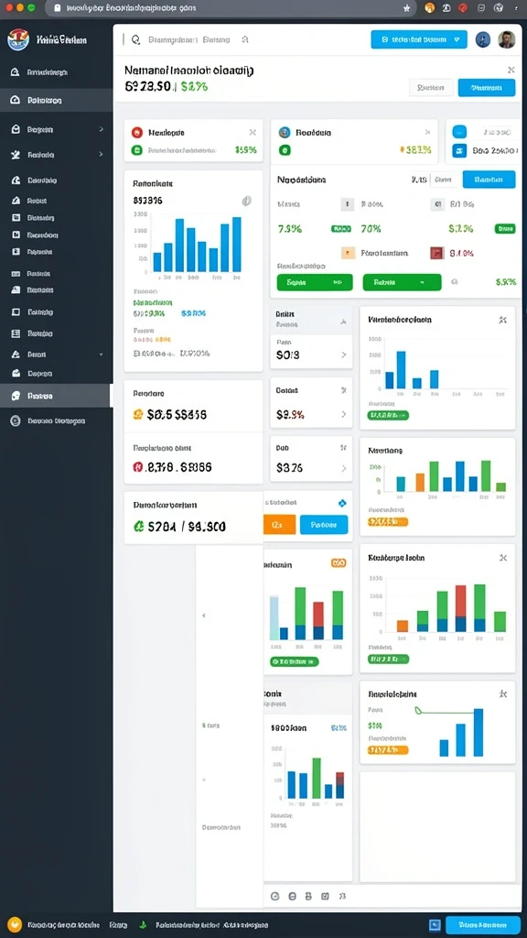Expand the fourth sidebar item's right chevron
This screenshot has height=938, width=527.
tap(101, 154)
